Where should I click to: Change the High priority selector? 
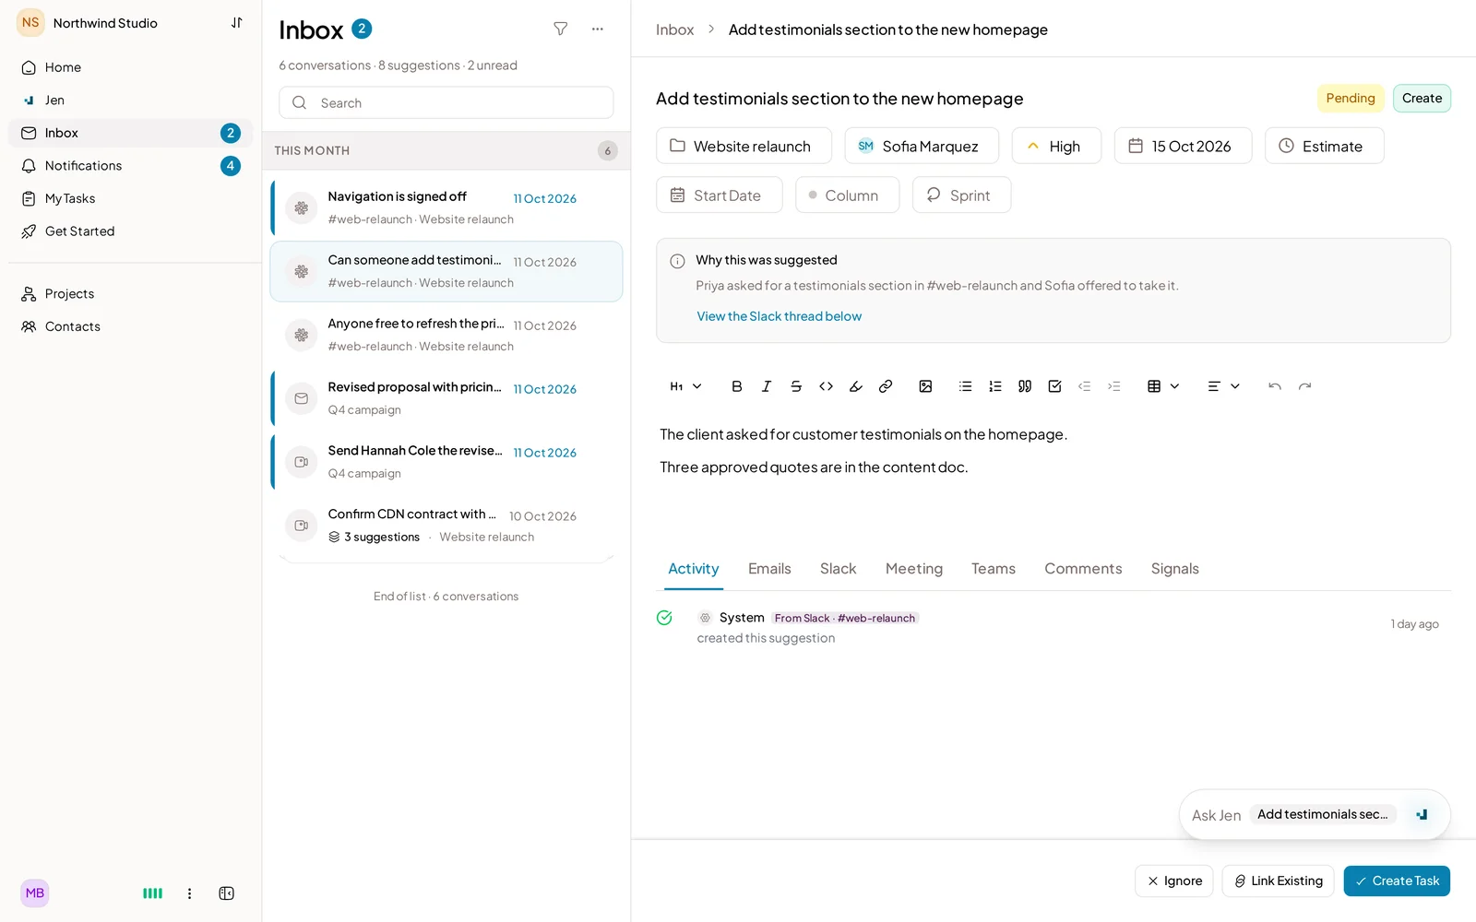click(x=1056, y=146)
